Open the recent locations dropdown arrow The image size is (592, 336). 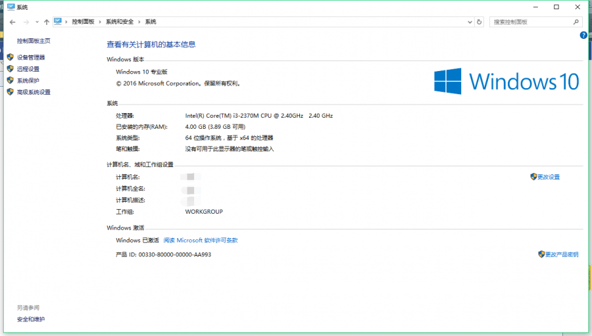[37, 22]
